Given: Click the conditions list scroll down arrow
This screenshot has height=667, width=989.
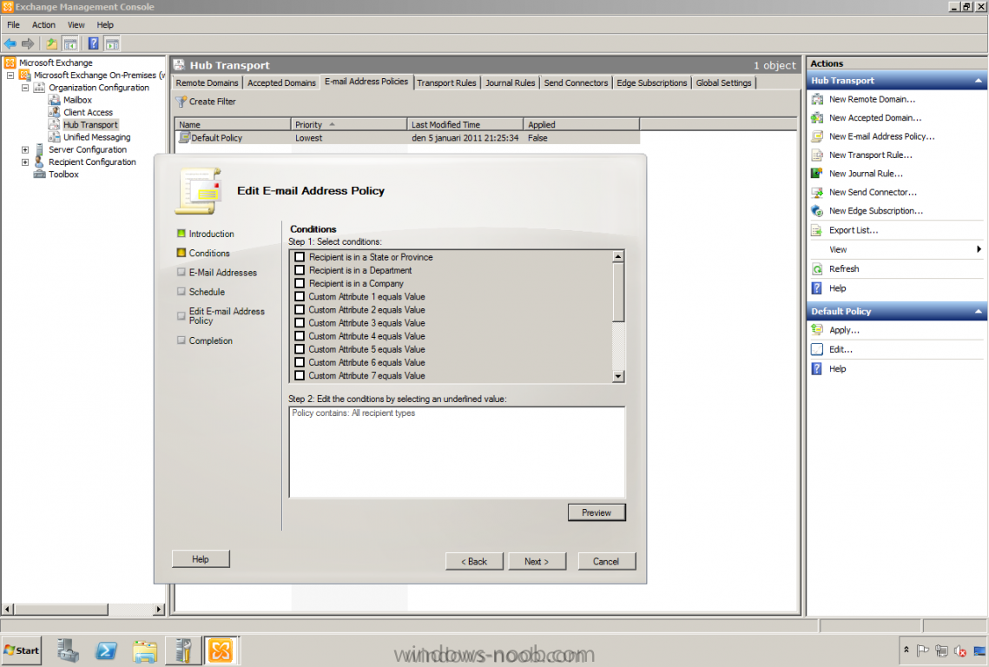Looking at the screenshot, I should (619, 376).
